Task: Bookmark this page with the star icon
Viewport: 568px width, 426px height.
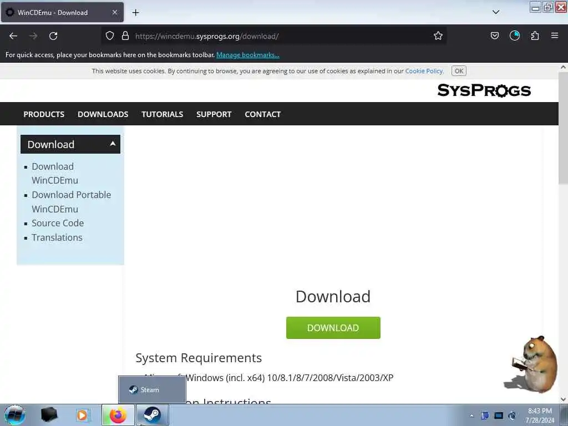Action: (438, 35)
